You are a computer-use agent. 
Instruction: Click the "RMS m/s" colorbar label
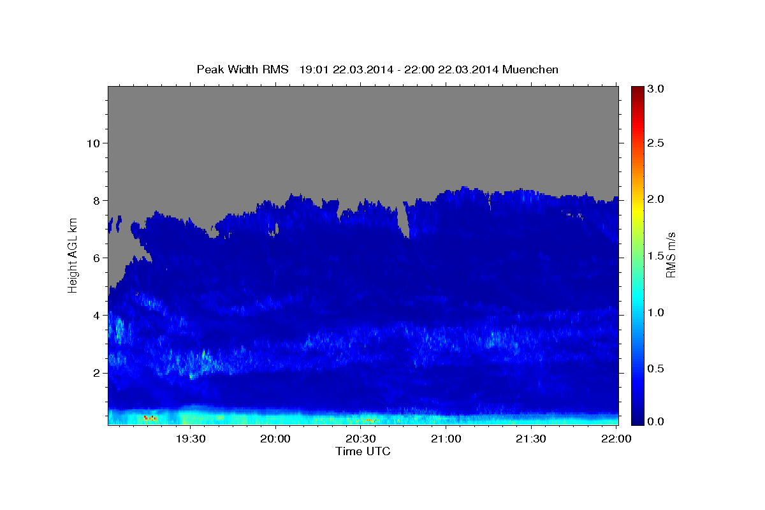click(x=670, y=256)
